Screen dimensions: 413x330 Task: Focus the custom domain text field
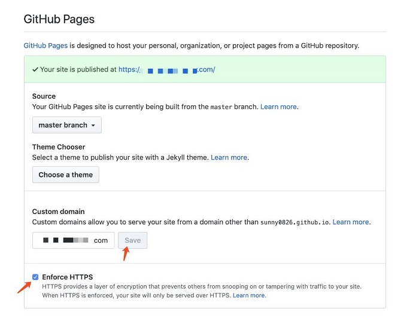coord(73,240)
